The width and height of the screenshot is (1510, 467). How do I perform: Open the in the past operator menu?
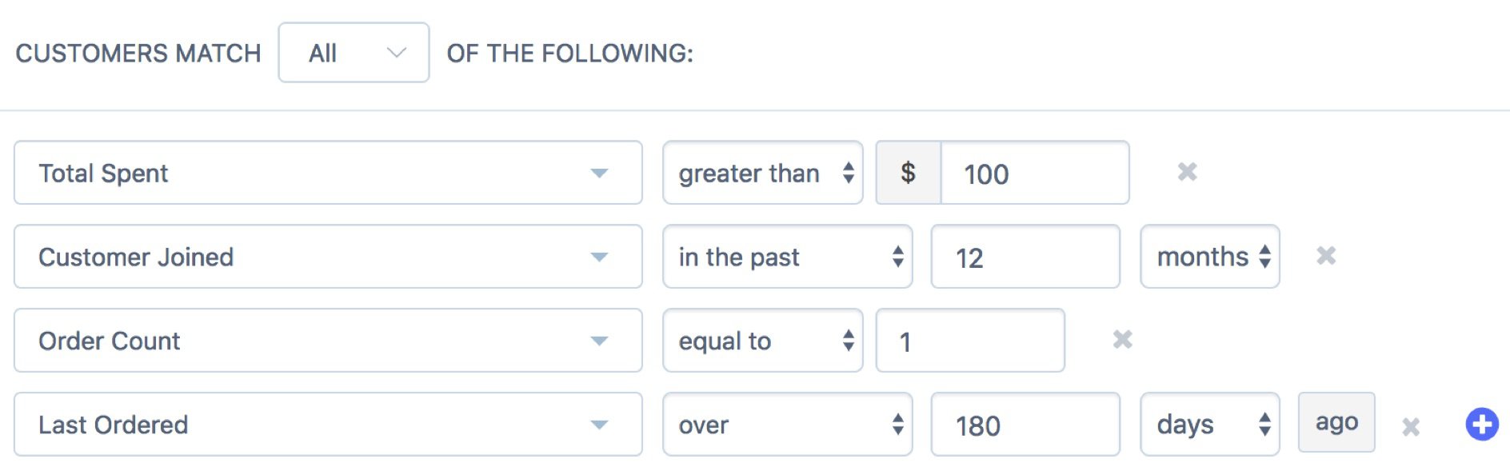787,257
